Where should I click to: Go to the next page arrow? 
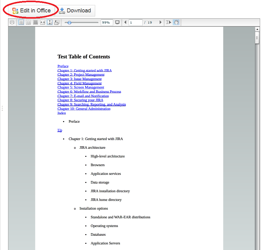coord(160,22)
